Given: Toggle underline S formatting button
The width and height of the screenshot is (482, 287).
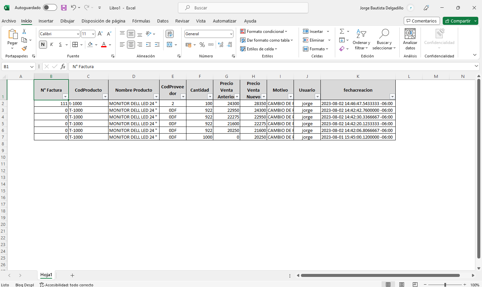Looking at the screenshot, I should 60,44.
